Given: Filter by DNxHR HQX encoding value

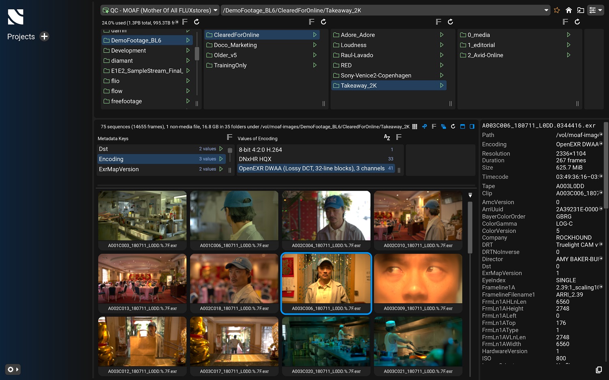Looking at the screenshot, I should pyautogui.click(x=316, y=159).
